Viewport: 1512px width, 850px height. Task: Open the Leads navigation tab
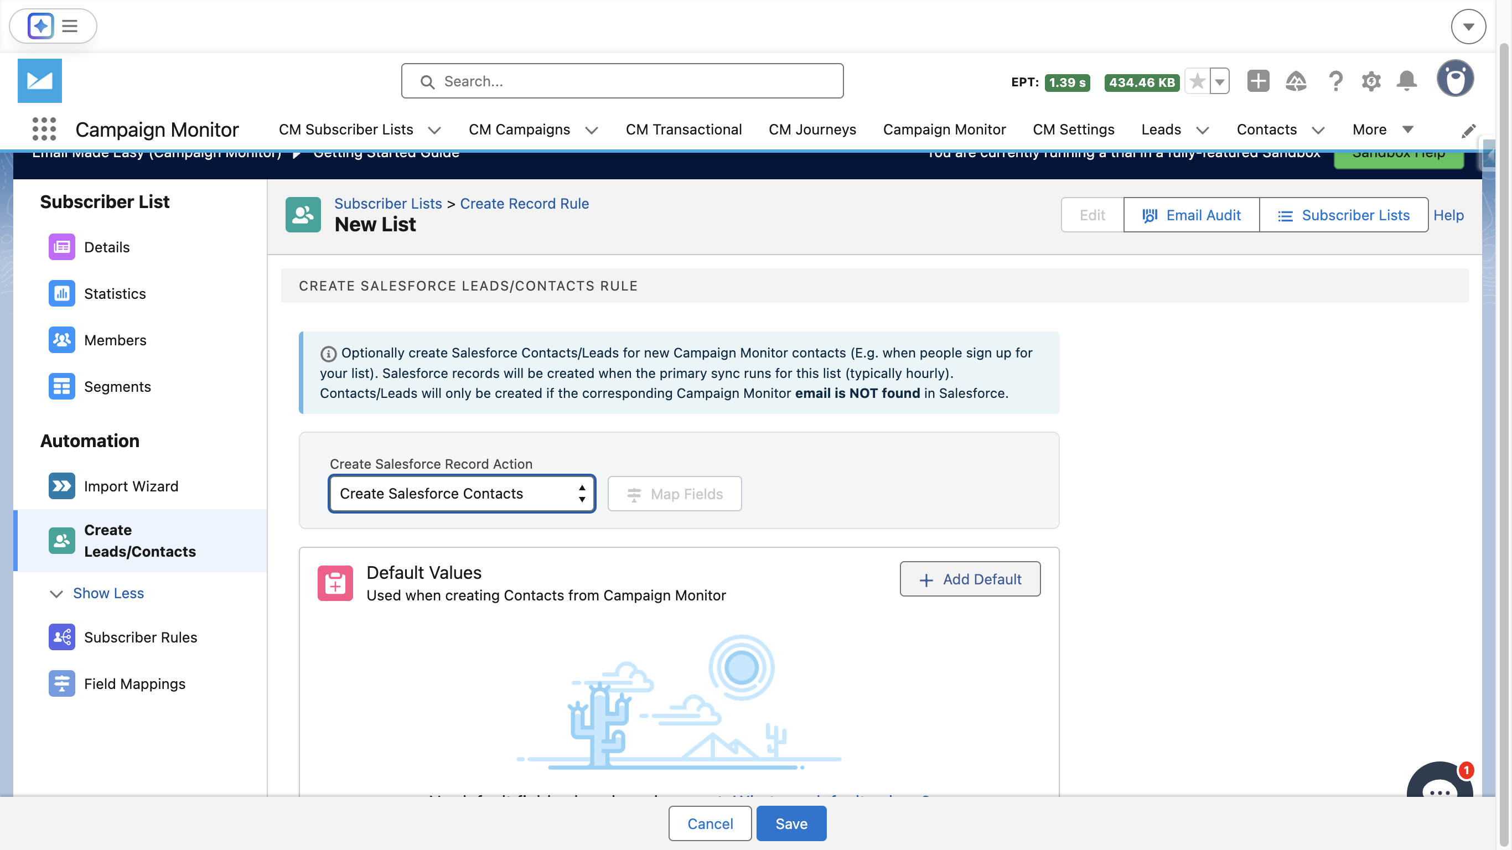pos(1161,129)
